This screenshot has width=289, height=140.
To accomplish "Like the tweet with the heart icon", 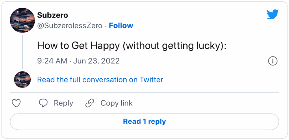I will click(x=16, y=103).
